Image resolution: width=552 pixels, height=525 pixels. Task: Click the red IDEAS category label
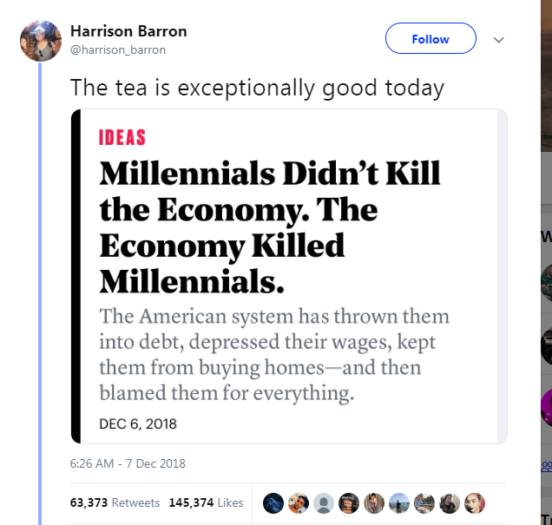coord(122,138)
